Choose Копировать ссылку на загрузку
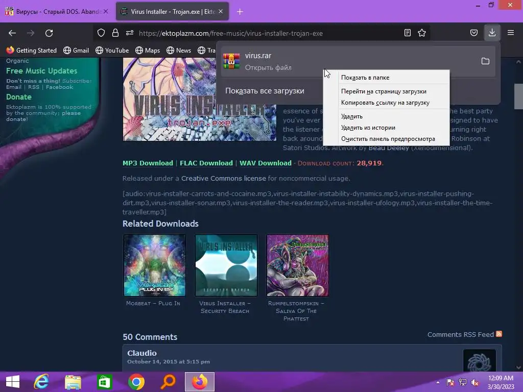 click(386, 103)
